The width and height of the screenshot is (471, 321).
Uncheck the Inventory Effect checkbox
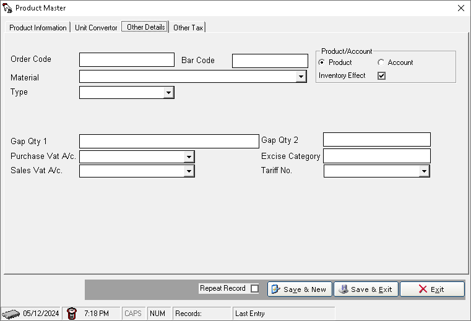pyautogui.click(x=381, y=75)
